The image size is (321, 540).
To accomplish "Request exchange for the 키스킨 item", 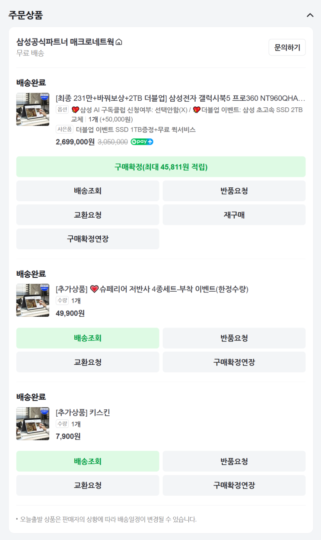I will (x=88, y=485).
